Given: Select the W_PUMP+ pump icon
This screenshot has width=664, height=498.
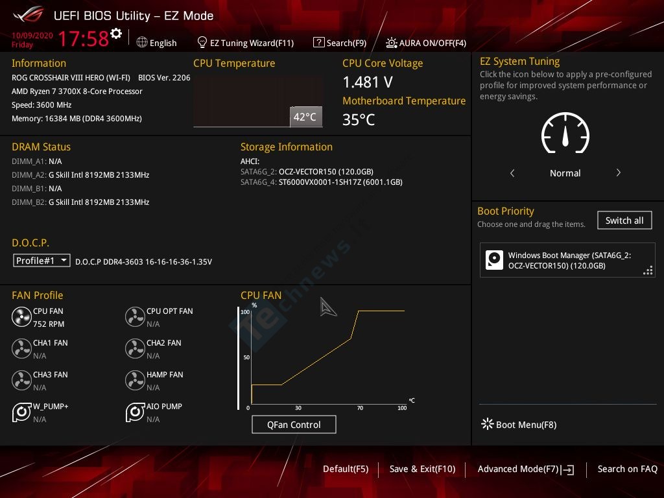Looking at the screenshot, I should coord(21,412).
